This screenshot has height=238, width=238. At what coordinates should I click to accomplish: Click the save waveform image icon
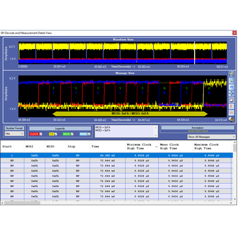(231, 74)
